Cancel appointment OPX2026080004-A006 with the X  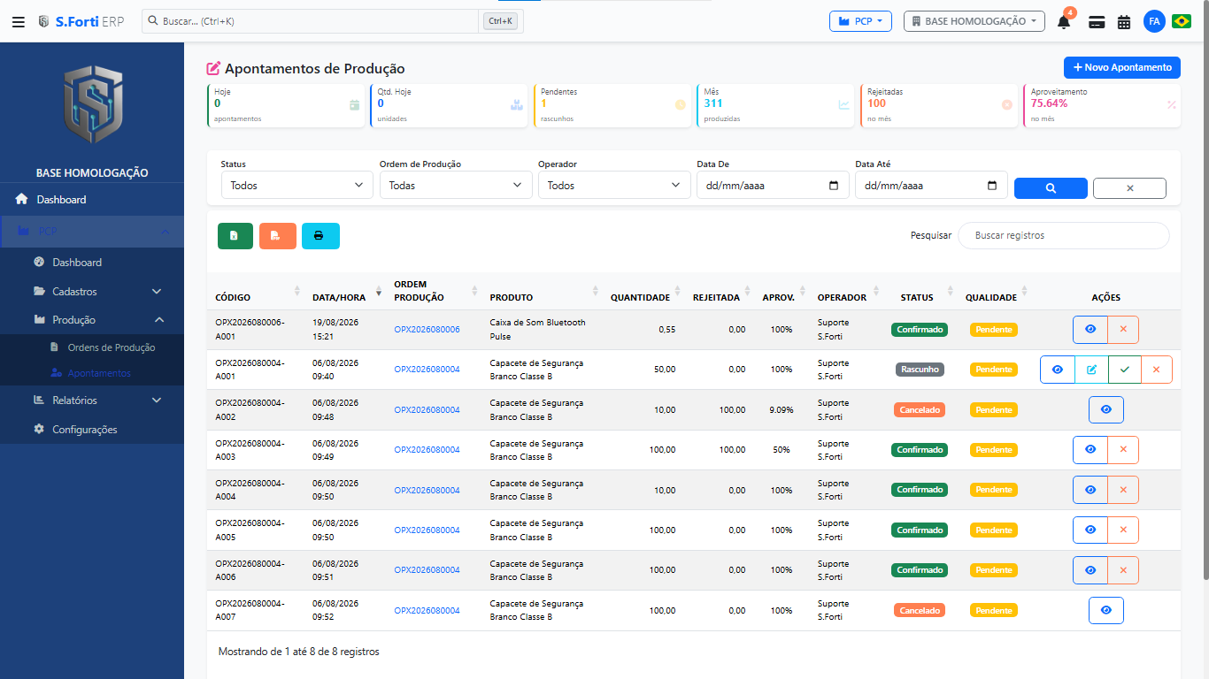(1123, 570)
